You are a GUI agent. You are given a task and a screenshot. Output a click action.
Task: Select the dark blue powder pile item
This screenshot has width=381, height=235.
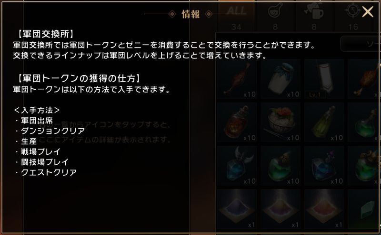pos(237,209)
